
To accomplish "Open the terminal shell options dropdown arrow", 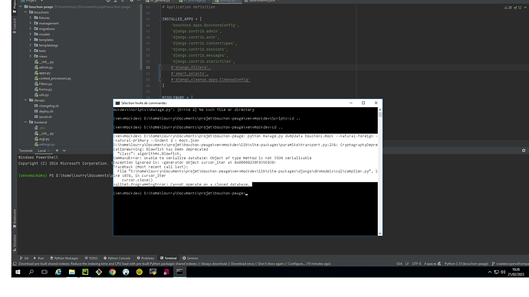I will (x=64, y=151).
